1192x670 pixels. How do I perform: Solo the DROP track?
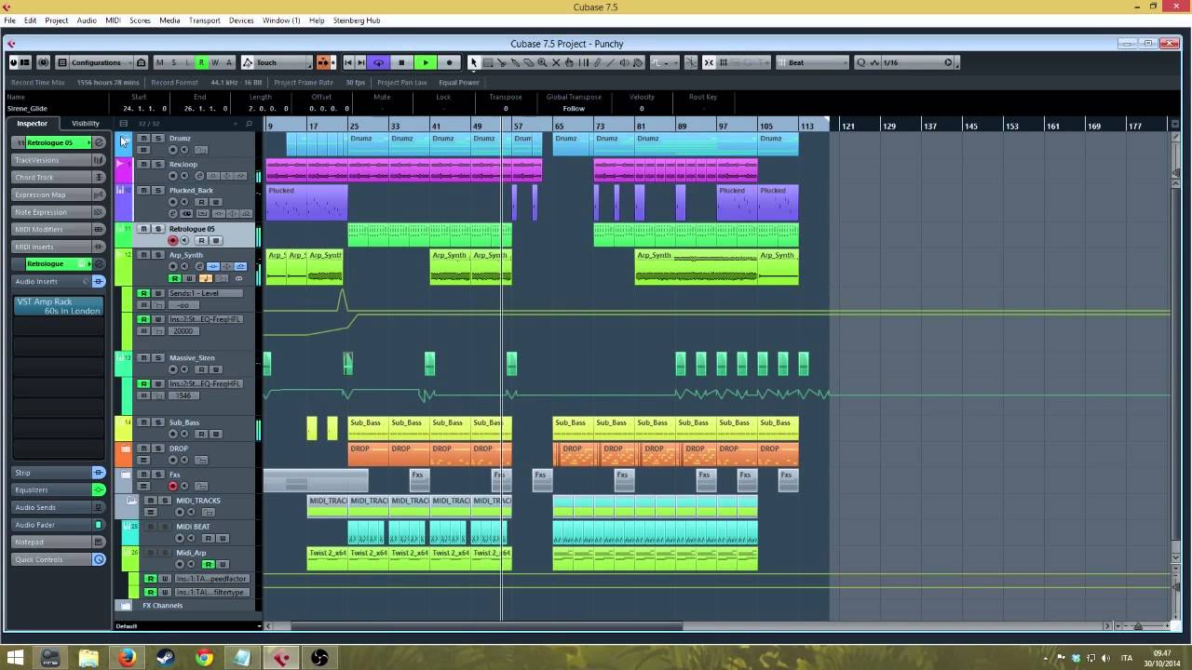click(158, 449)
